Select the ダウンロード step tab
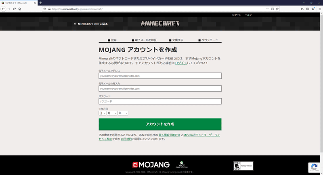 pos(208,40)
